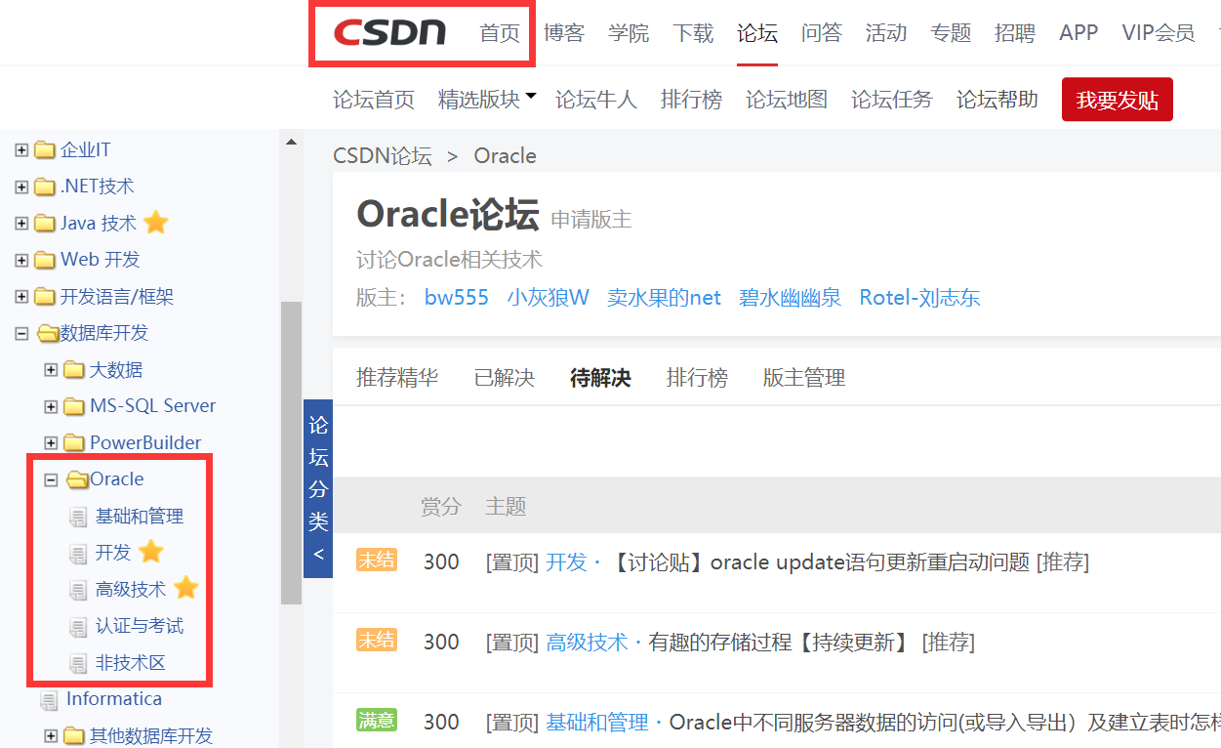The image size is (1221, 748).
Task: Switch to the 推荐精华 tab
Action: (x=397, y=378)
